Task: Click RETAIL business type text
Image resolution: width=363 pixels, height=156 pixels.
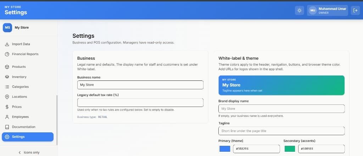Action: tap(102, 117)
